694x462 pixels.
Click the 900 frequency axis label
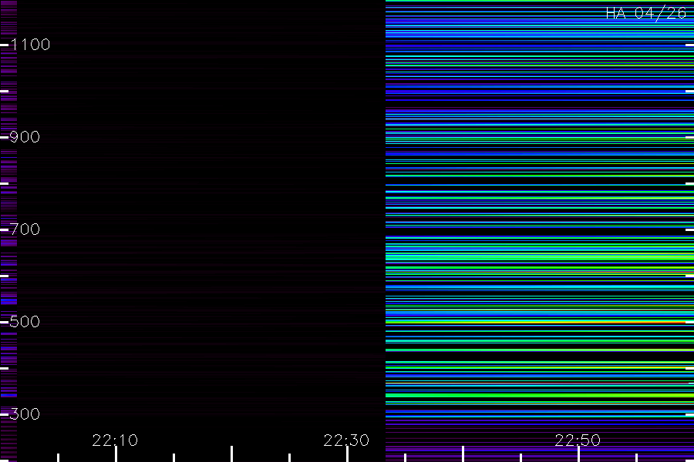[x=25, y=136]
